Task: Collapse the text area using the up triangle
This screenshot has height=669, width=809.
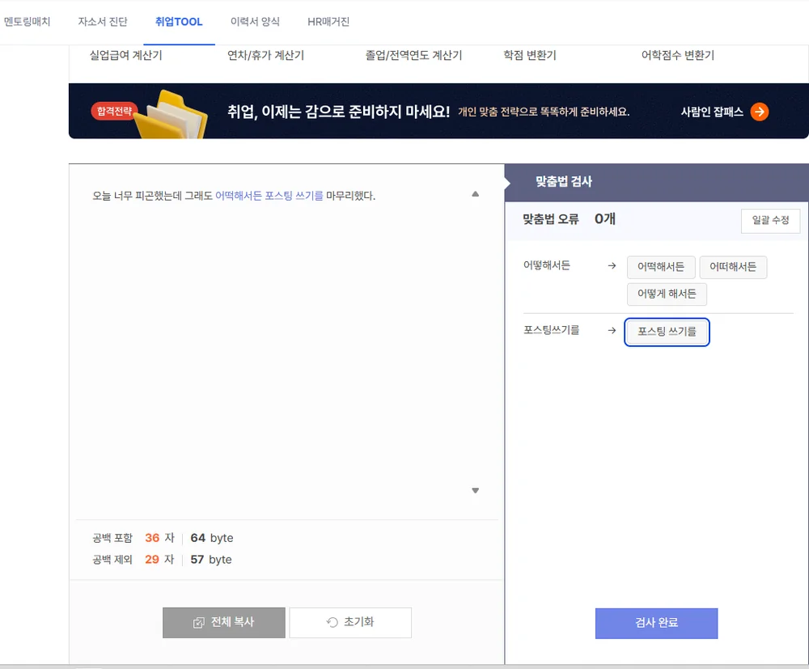Action: [476, 193]
